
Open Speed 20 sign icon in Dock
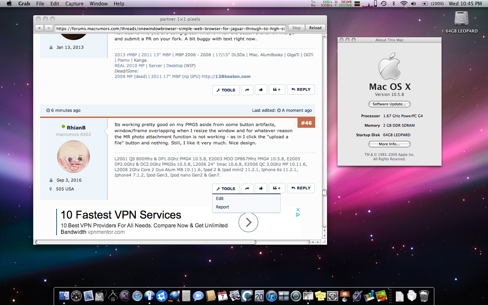click(259, 296)
